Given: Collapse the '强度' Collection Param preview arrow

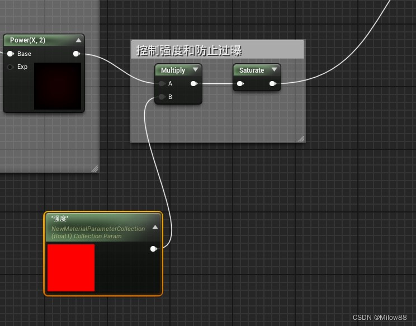Looking at the screenshot, I should 155,227.
